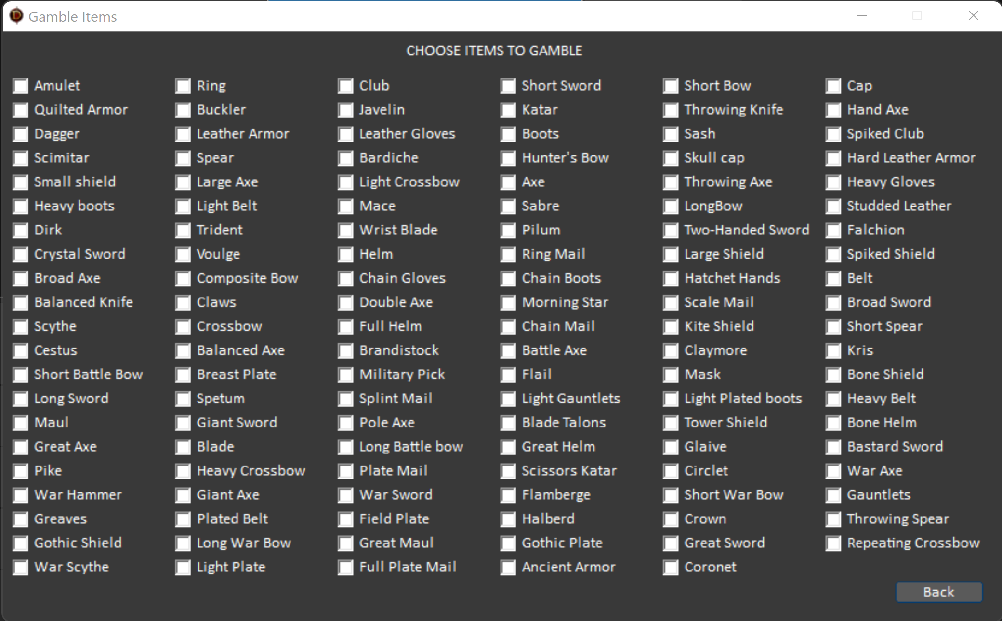
Task: Check the Repeating Crossbow box
Action: tap(833, 543)
